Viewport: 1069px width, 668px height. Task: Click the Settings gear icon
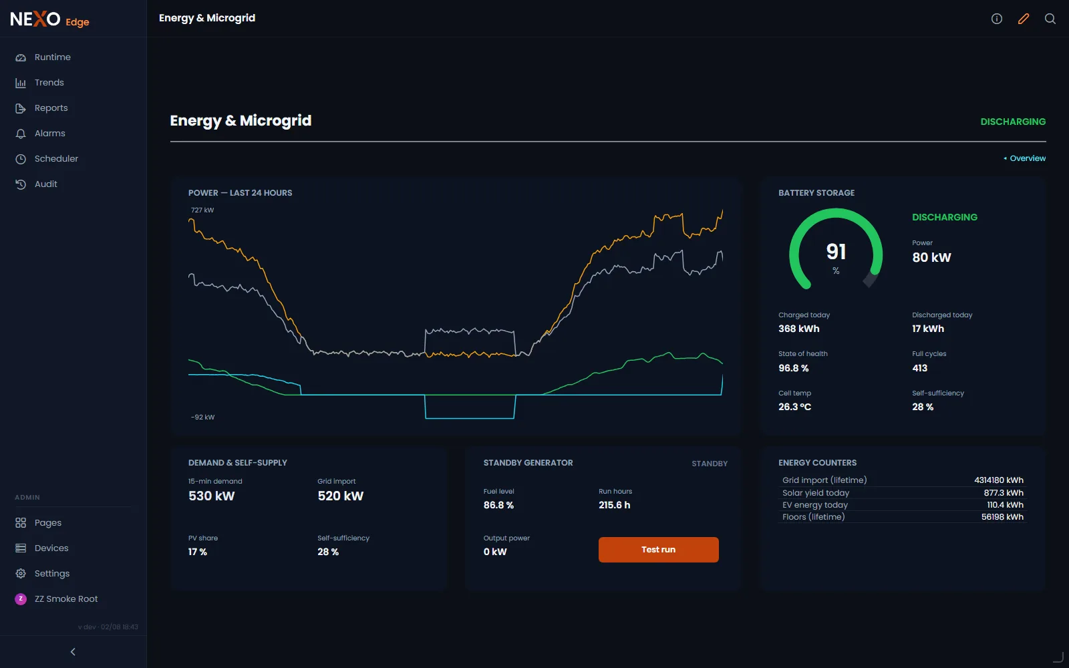pos(21,574)
